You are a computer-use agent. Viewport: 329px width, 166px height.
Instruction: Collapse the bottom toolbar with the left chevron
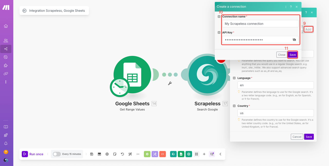click(220, 154)
